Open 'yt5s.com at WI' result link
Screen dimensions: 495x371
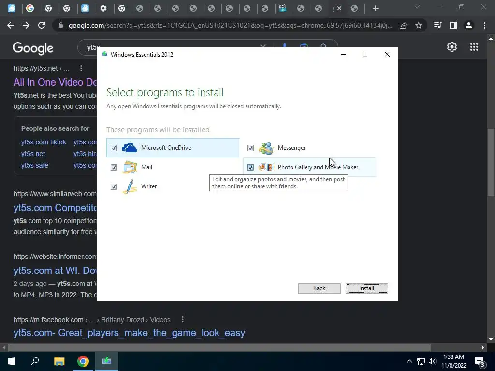coord(55,271)
